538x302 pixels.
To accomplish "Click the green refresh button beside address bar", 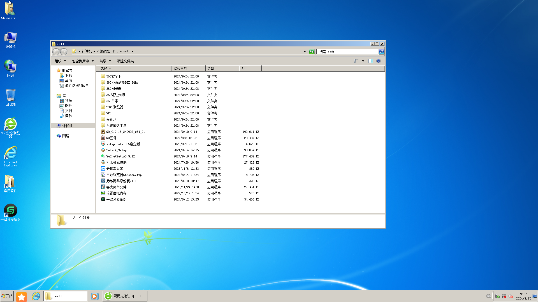I will pyautogui.click(x=312, y=52).
